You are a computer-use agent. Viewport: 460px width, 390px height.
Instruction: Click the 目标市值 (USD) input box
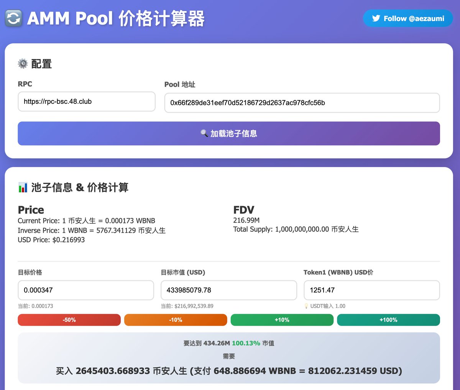(x=228, y=290)
